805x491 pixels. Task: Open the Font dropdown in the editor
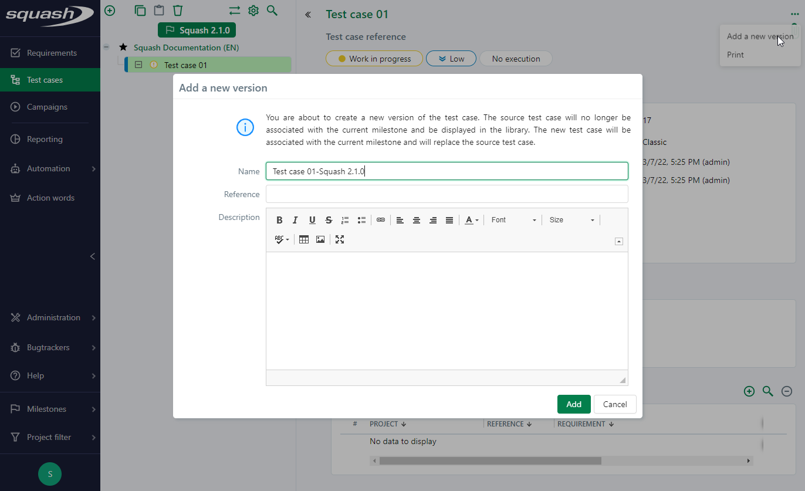(513, 219)
